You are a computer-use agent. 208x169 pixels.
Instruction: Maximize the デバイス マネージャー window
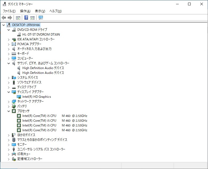(189, 4)
